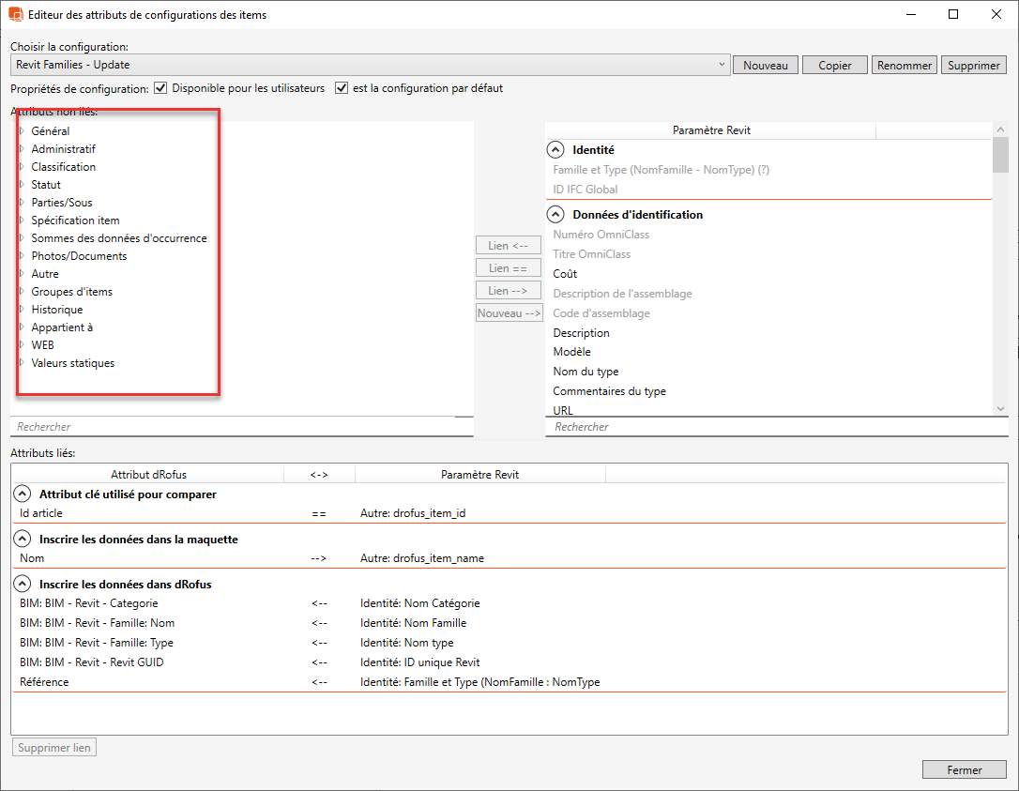Click the Renommer button
This screenshot has height=791, width=1019.
[x=905, y=66]
